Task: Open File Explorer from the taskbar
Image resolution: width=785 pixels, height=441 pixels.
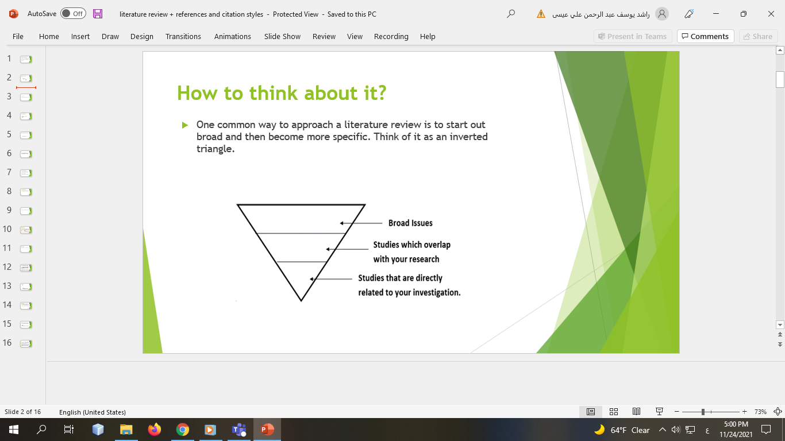Action: pyautogui.click(x=126, y=430)
